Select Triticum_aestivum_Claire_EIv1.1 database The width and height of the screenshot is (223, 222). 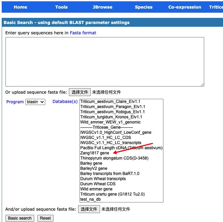[x=121, y=102]
